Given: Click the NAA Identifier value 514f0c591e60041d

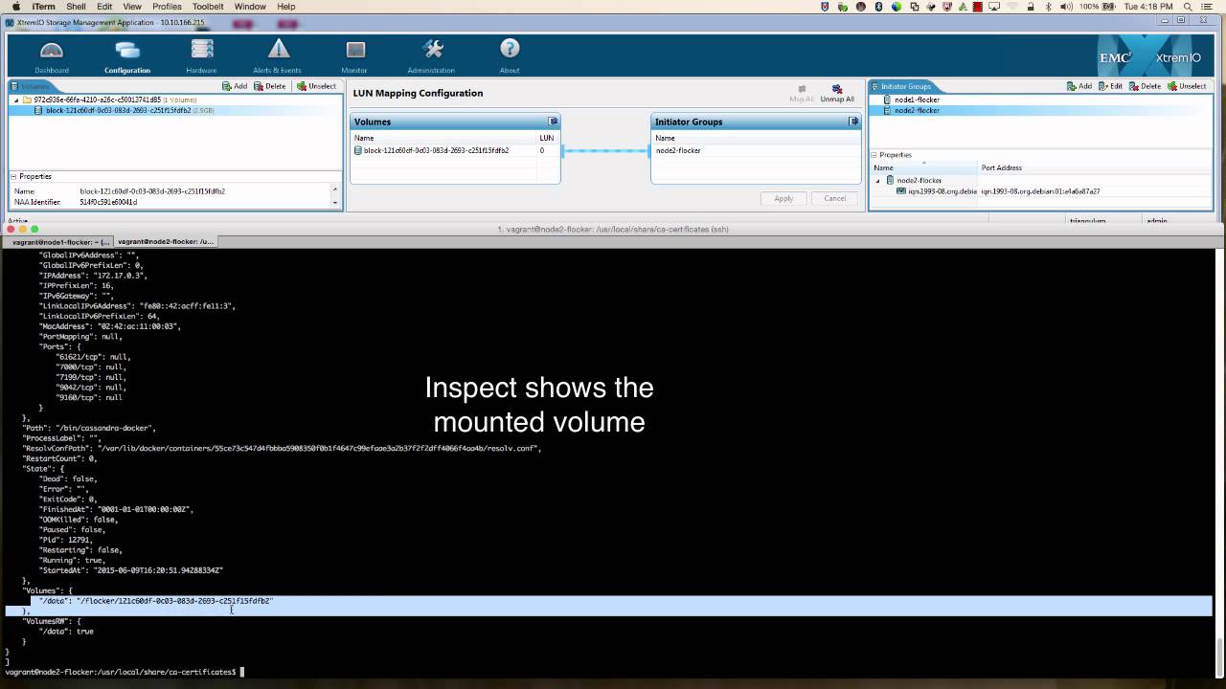Looking at the screenshot, I should click(108, 202).
